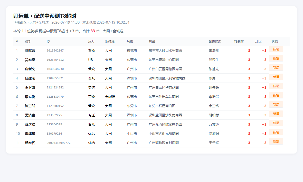Select rider name 龚辉云

[30, 50]
